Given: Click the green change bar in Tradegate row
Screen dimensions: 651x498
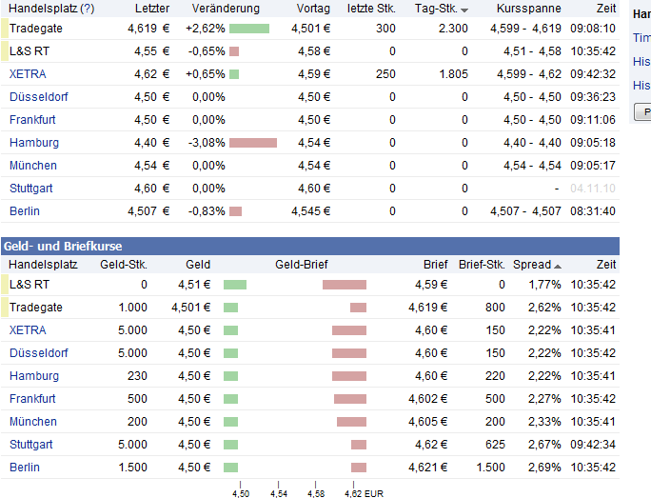Looking at the screenshot, I should [249, 29].
